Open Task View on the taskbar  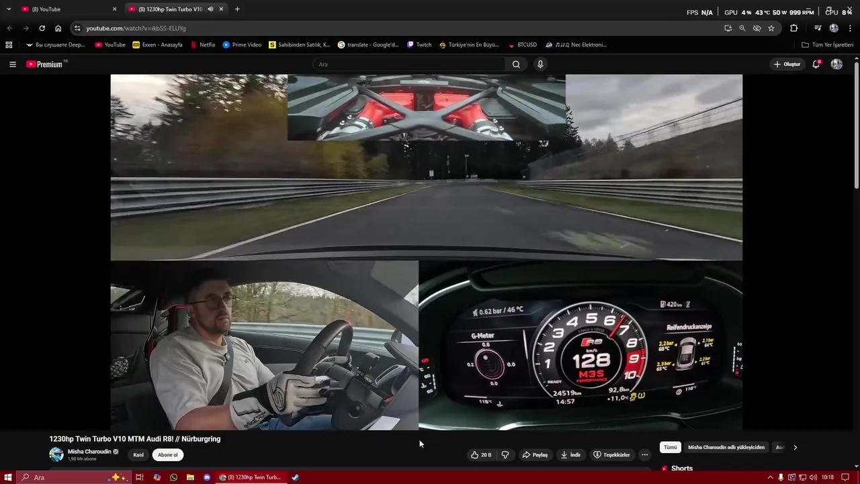click(140, 477)
